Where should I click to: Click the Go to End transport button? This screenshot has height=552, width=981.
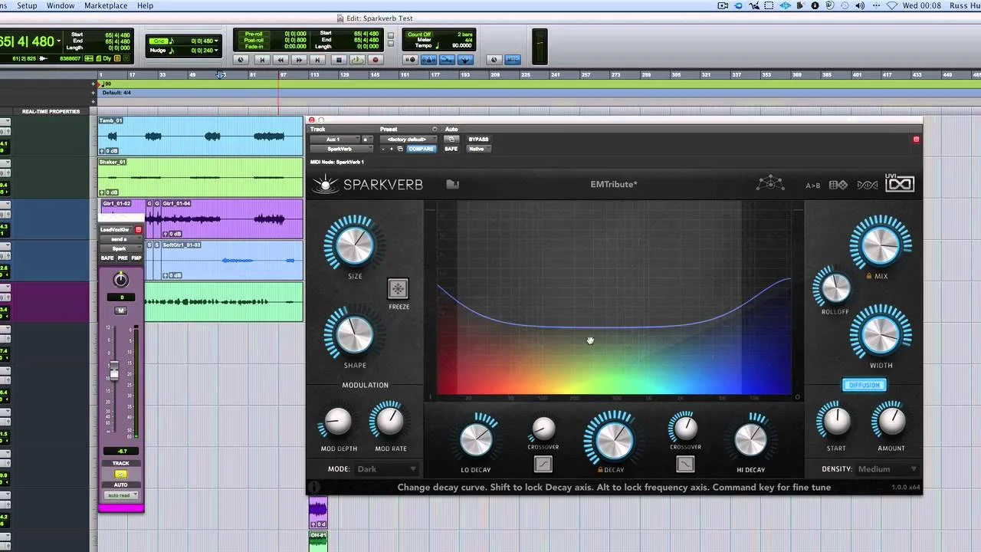pos(318,60)
